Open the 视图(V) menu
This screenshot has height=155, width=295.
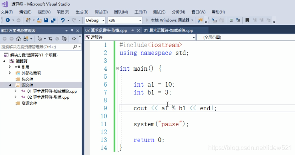(x=44, y=12)
